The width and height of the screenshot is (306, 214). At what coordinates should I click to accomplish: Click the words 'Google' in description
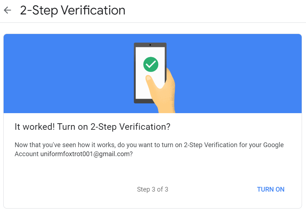pos(273,145)
